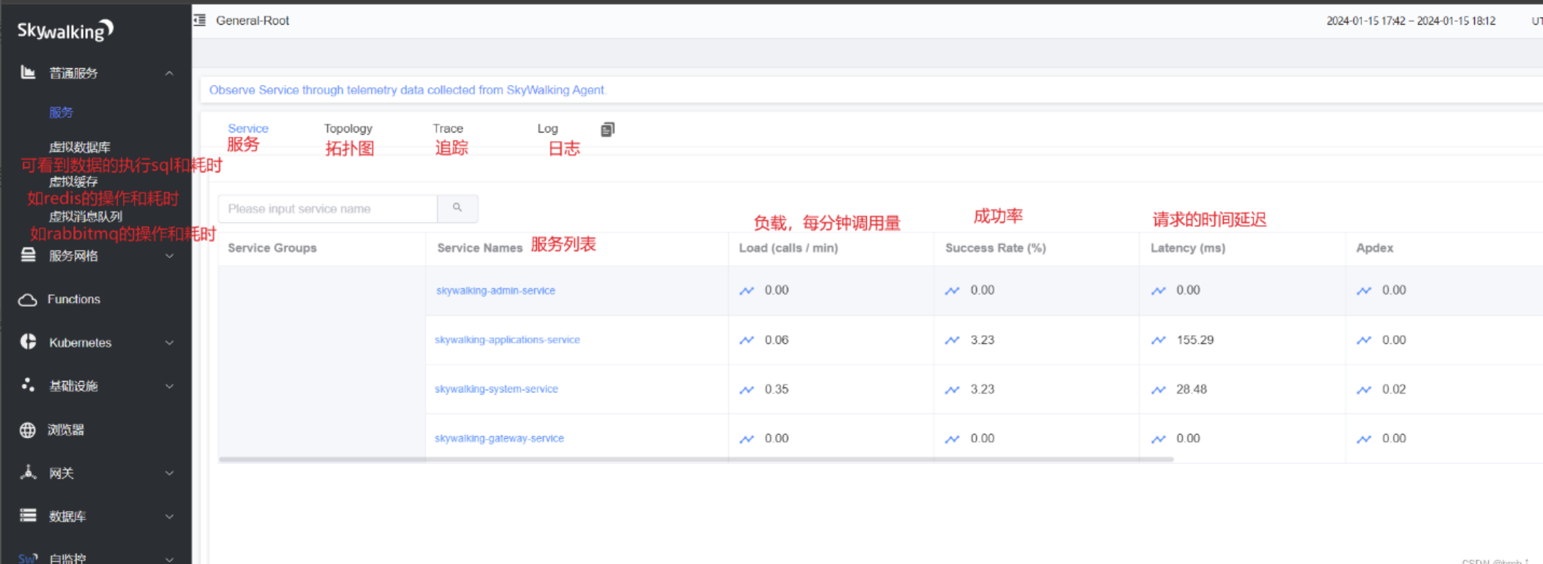Switch to the Log tab
Viewport: 1543px width, 564px height.
[548, 128]
